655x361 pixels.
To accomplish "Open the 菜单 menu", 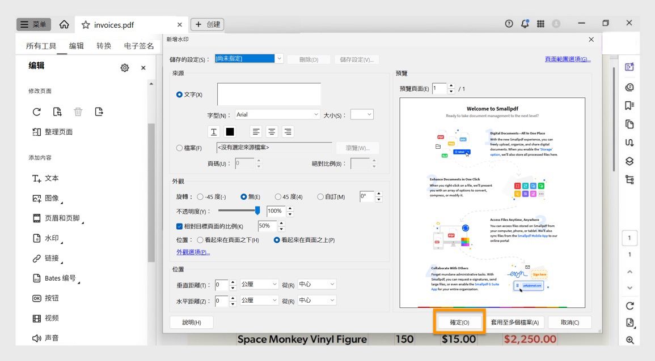I will (x=33, y=24).
